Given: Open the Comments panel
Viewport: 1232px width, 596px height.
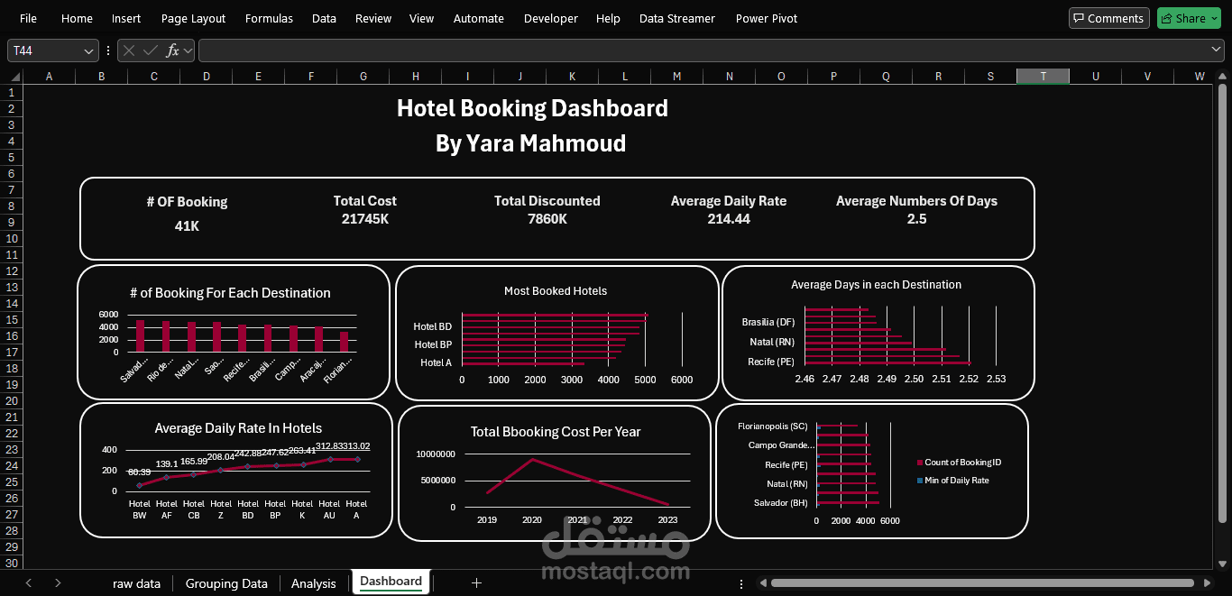Looking at the screenshot, I should tap(1108, 18).
